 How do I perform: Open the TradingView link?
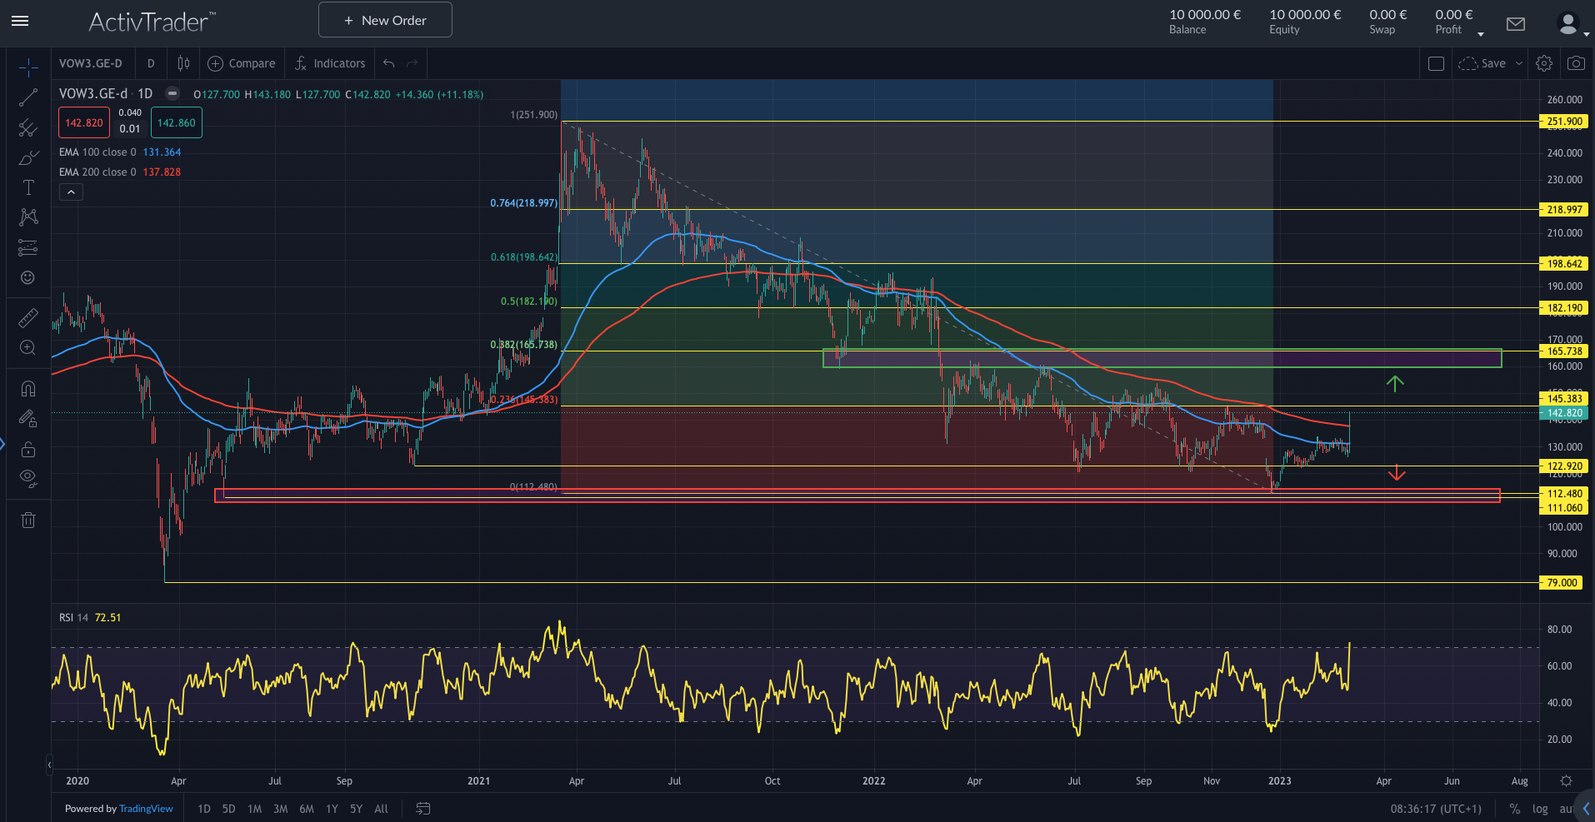[146, 809]
